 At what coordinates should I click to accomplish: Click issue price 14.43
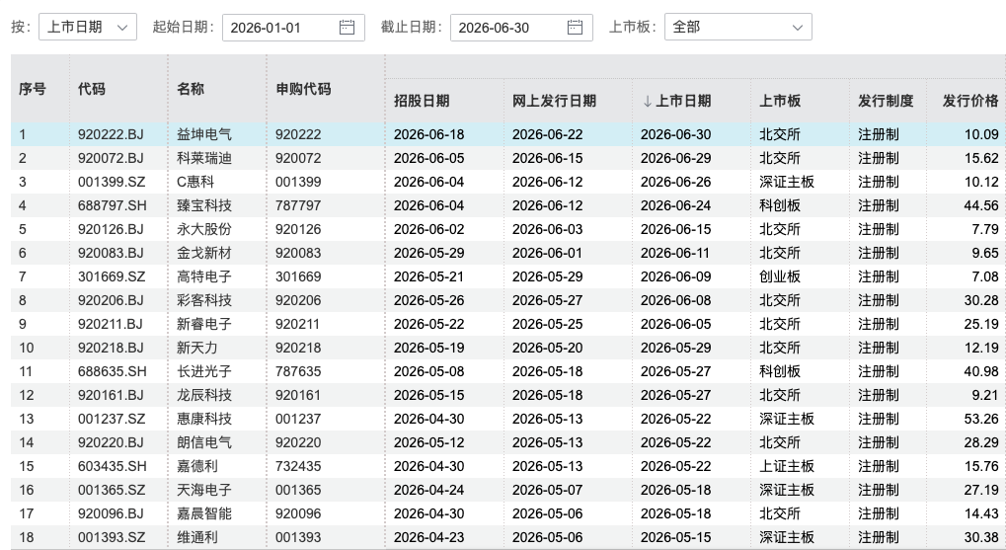(x=981, y=514)
